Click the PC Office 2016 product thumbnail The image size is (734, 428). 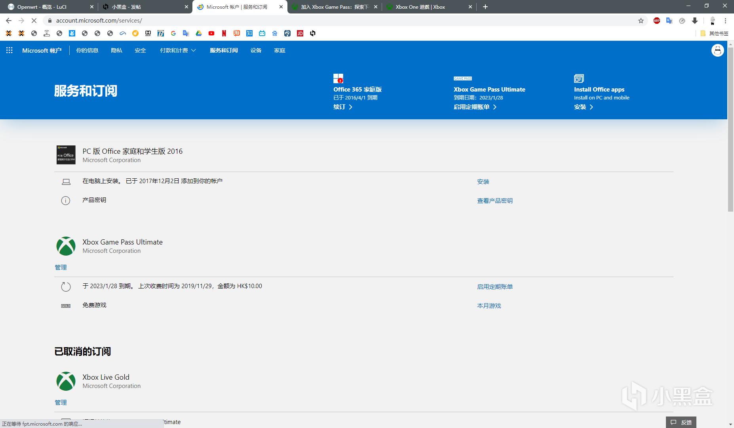[66, 155]
